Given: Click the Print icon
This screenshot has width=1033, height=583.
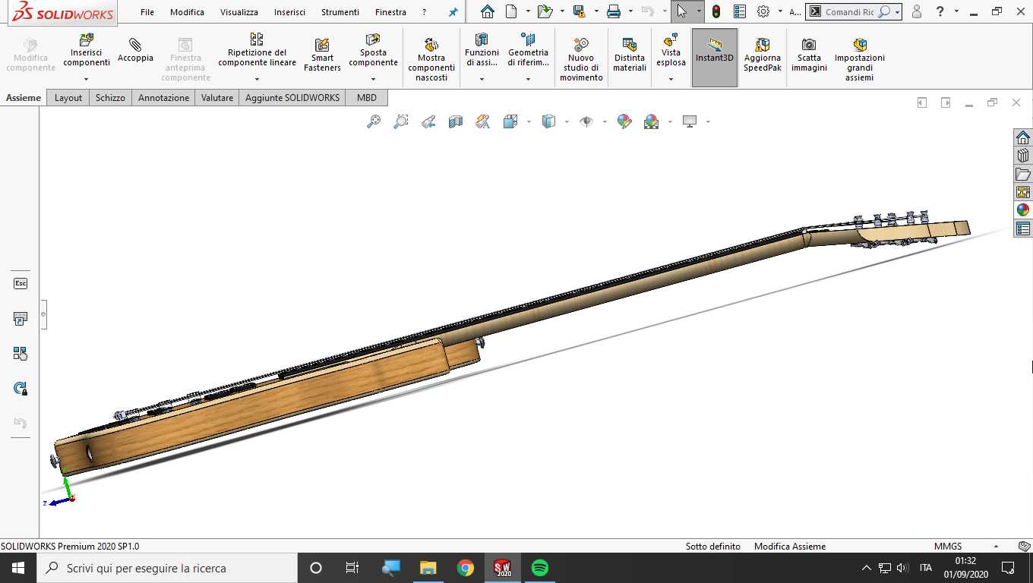Looking at the screenshot, I should click(614, 11).
